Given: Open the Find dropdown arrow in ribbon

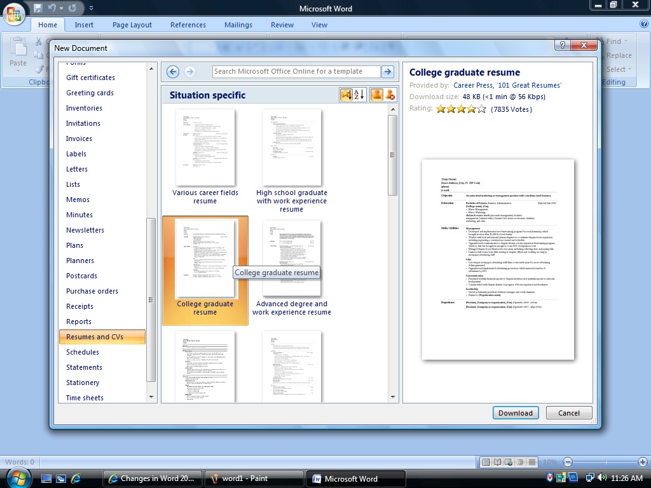Looking at the screenshot, I should (626, 41).
